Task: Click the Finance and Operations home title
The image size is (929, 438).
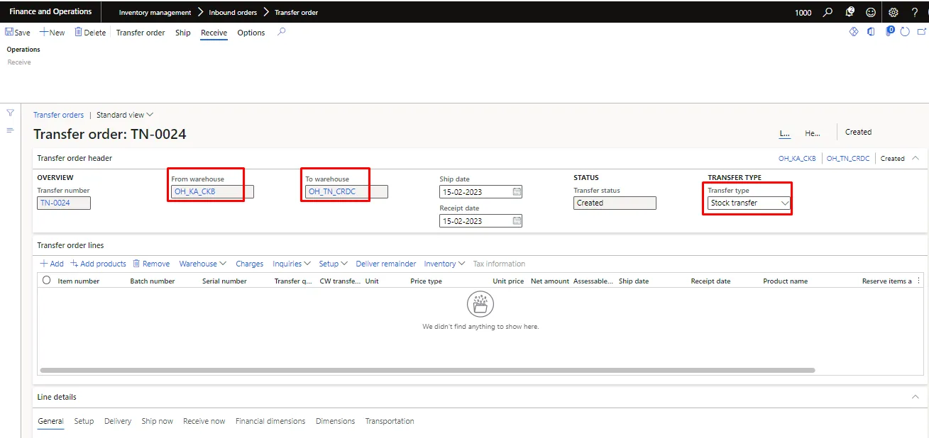Action: coord(50,12)
